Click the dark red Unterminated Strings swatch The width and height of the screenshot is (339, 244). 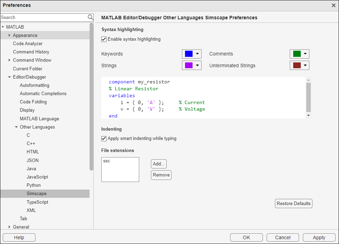coord(297,65)
